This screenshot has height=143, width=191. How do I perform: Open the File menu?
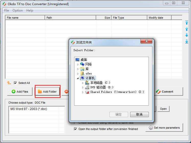pyautogui.click(x=6, y=10)
